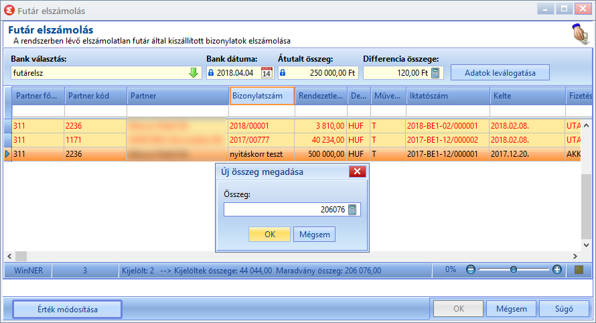Image resolution: width=596 pixels, height=323 pixels.
Task: Click the 0% zoom value in status bar
Action: 451,269
